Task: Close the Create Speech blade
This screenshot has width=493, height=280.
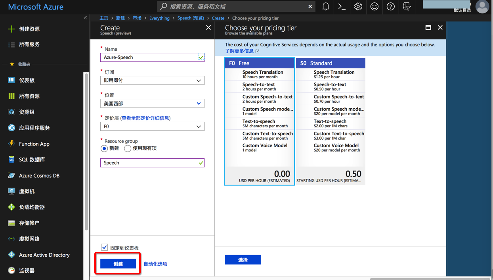Action: (208, 27)
